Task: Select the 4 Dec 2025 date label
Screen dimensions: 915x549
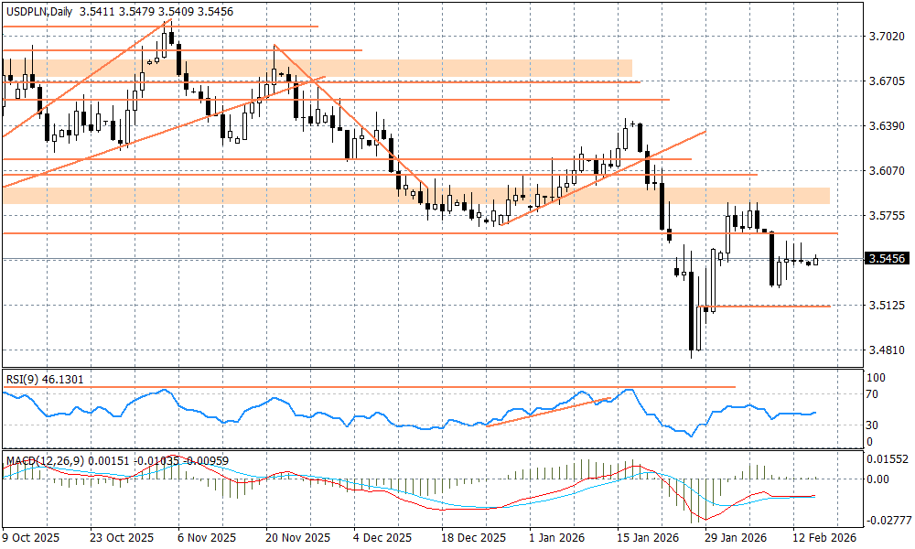Action: [380, 539]
